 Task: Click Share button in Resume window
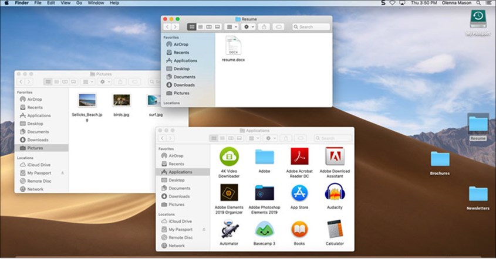264,27
